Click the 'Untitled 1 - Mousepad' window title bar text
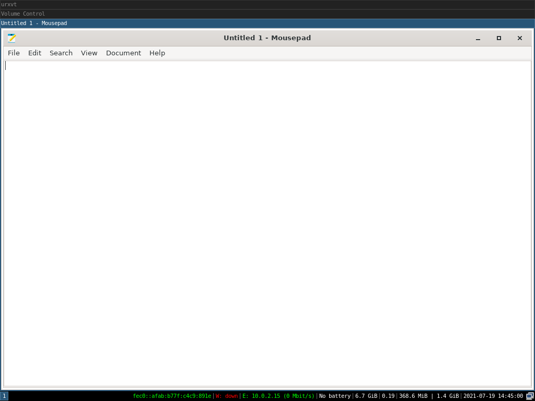Screen dimensions: 535x401 tap(267, 38)
